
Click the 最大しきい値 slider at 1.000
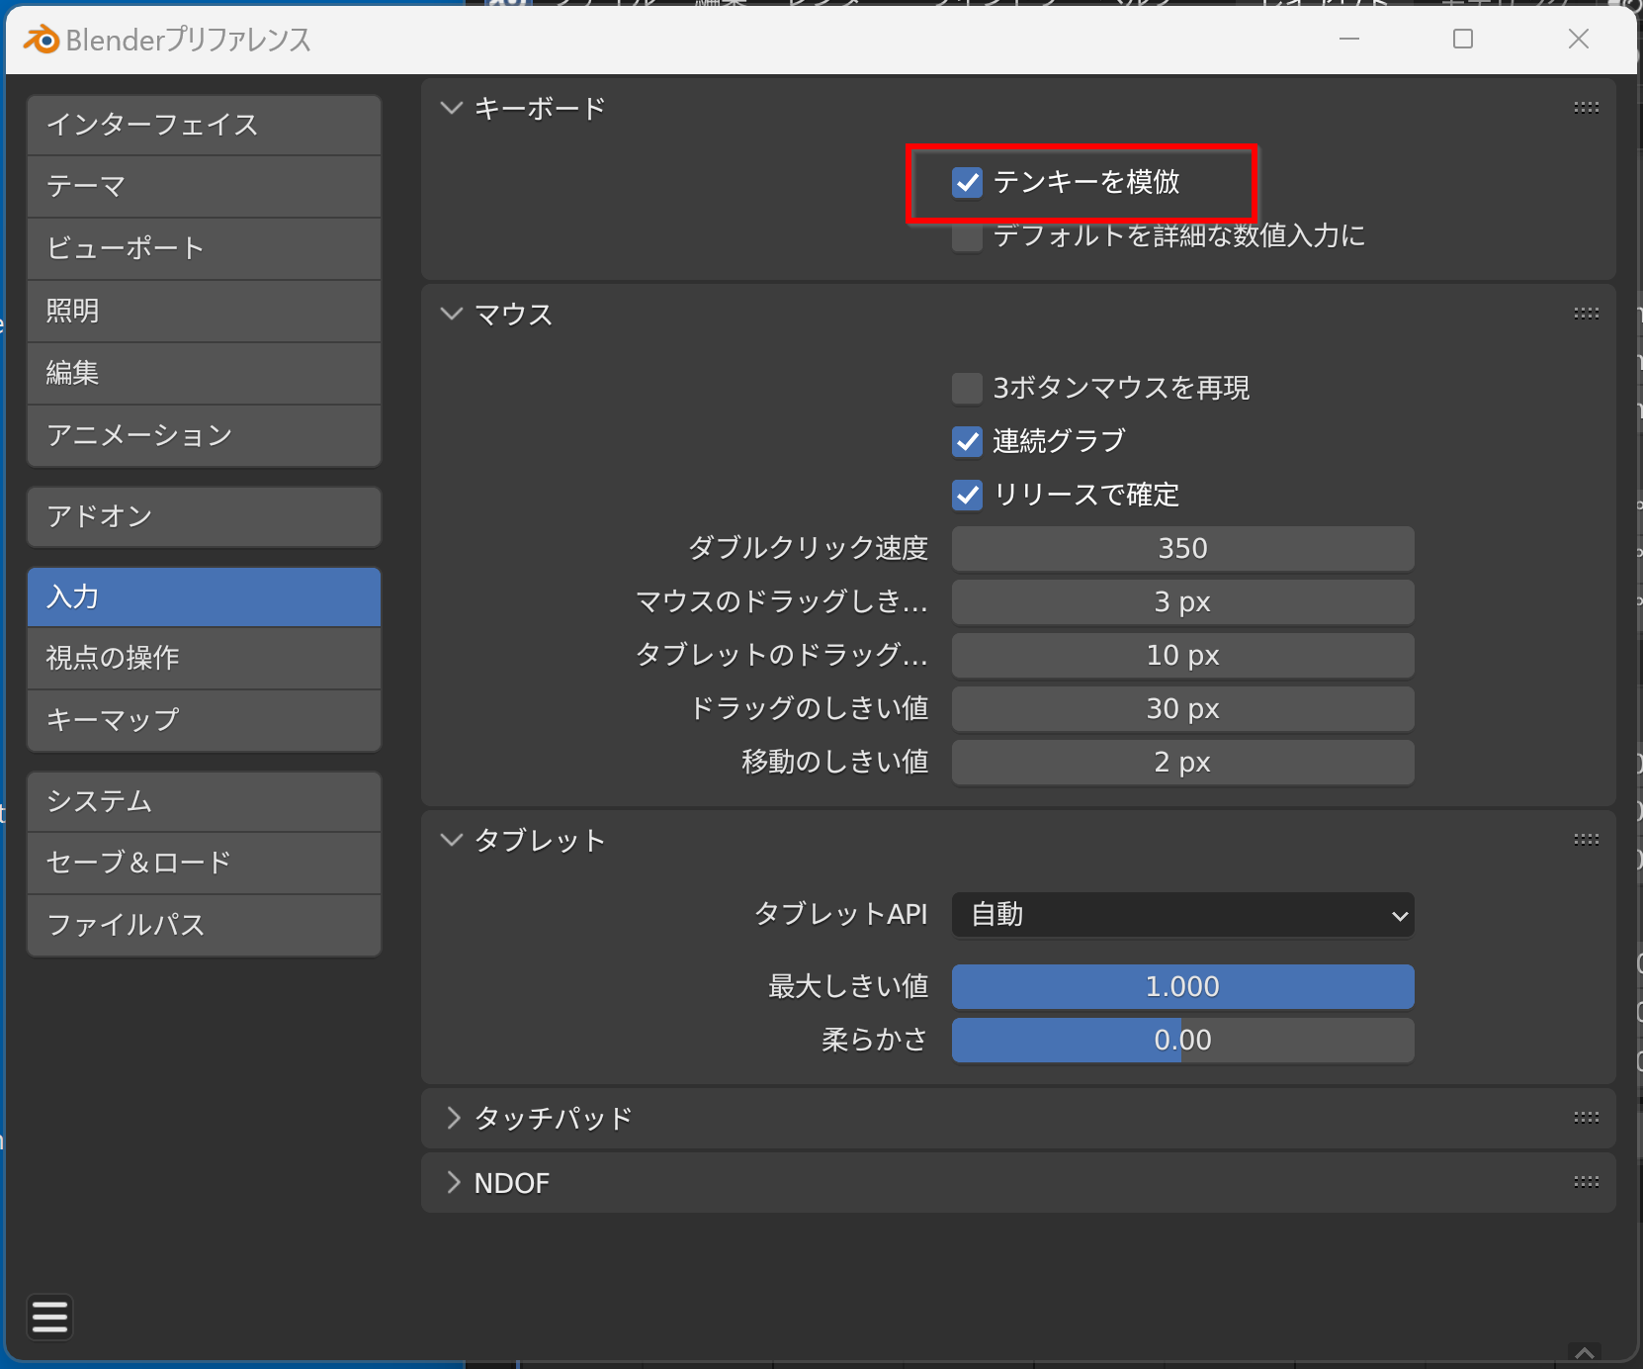click(x=1182, y=987)
